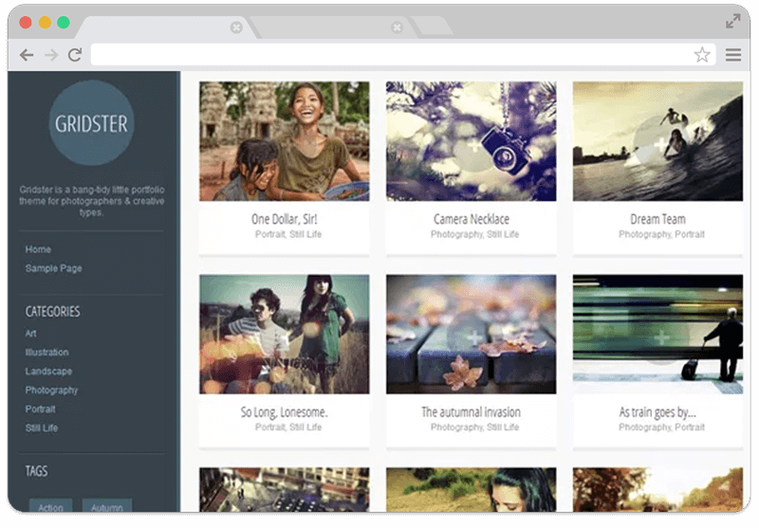
Task: Select the Illustration category
Action: click(x=46, y=353)
